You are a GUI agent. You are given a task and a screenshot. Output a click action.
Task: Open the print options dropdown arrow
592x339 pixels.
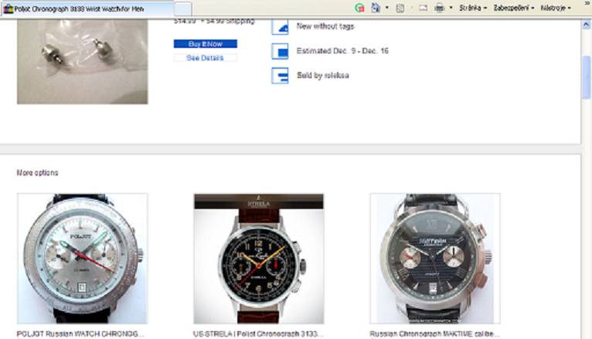[450, 8]
